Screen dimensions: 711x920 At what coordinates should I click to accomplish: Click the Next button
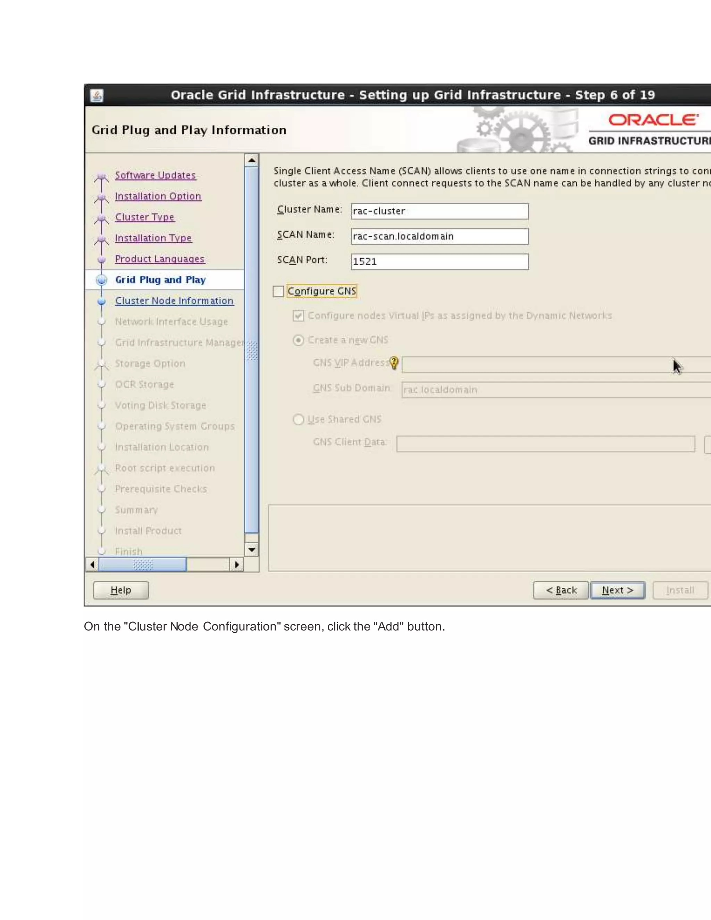pos(618,590)
